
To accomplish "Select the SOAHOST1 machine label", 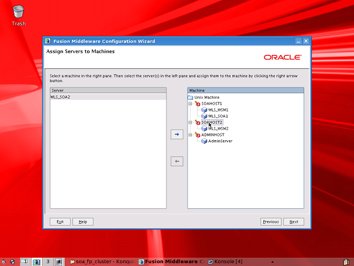I will click(x=212, y=104).
